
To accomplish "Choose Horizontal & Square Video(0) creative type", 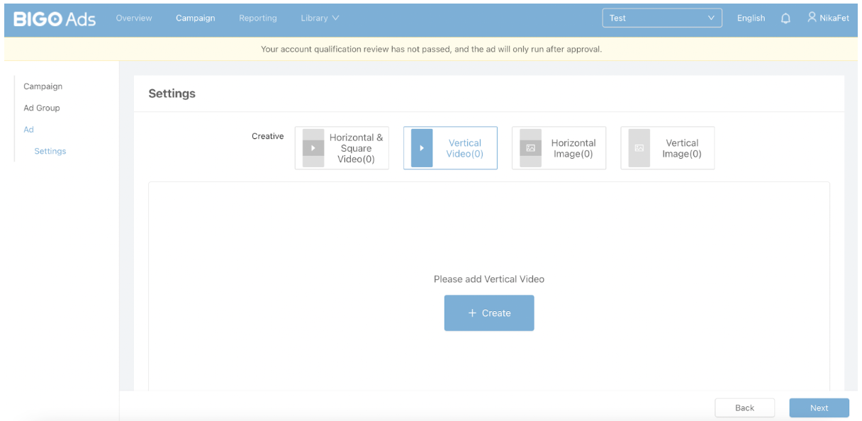I will 342,148.
